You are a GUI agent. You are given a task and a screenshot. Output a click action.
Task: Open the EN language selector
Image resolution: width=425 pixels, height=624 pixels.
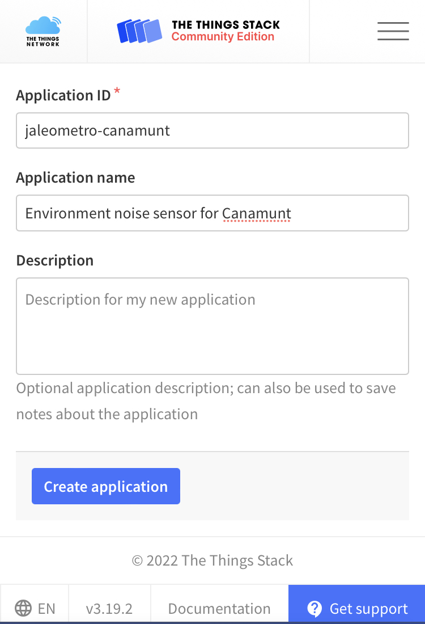35,609
